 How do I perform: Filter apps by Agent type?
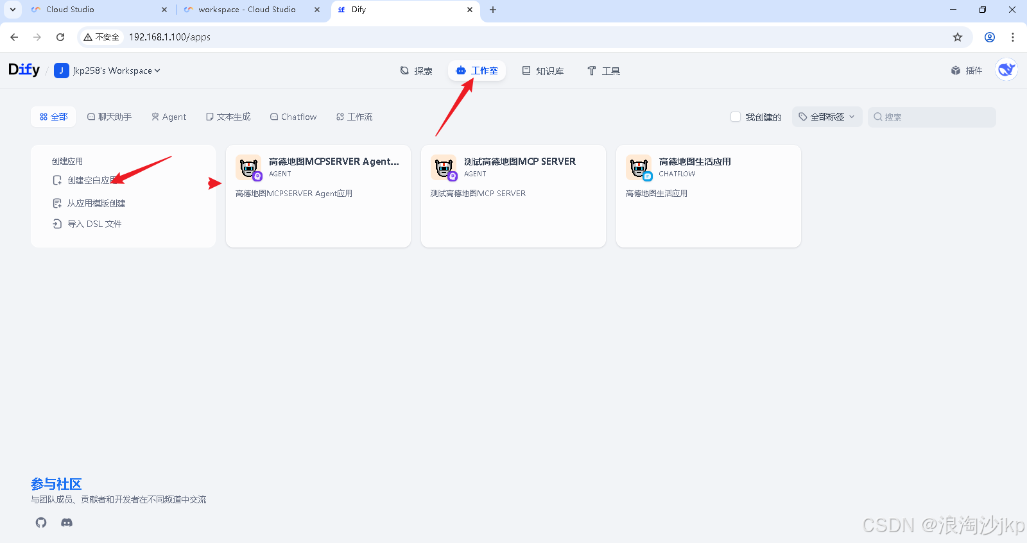point(169,117)
